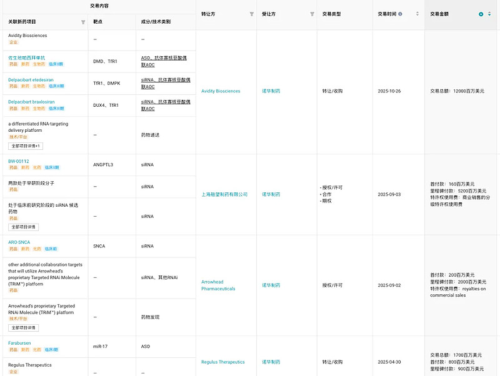The width and height of the screenshot is (500, 376).
Task: Select 授权/许可 in Arrowhead deal row
Action: [332, 285]
